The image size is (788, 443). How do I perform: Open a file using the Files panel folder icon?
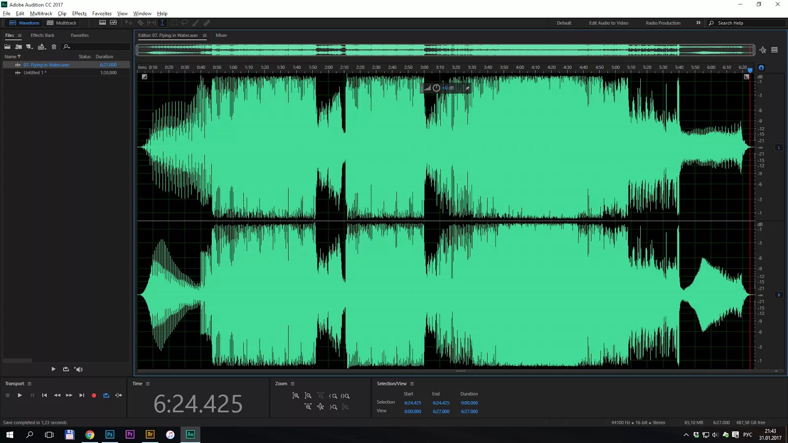click(x=7, y=47)
